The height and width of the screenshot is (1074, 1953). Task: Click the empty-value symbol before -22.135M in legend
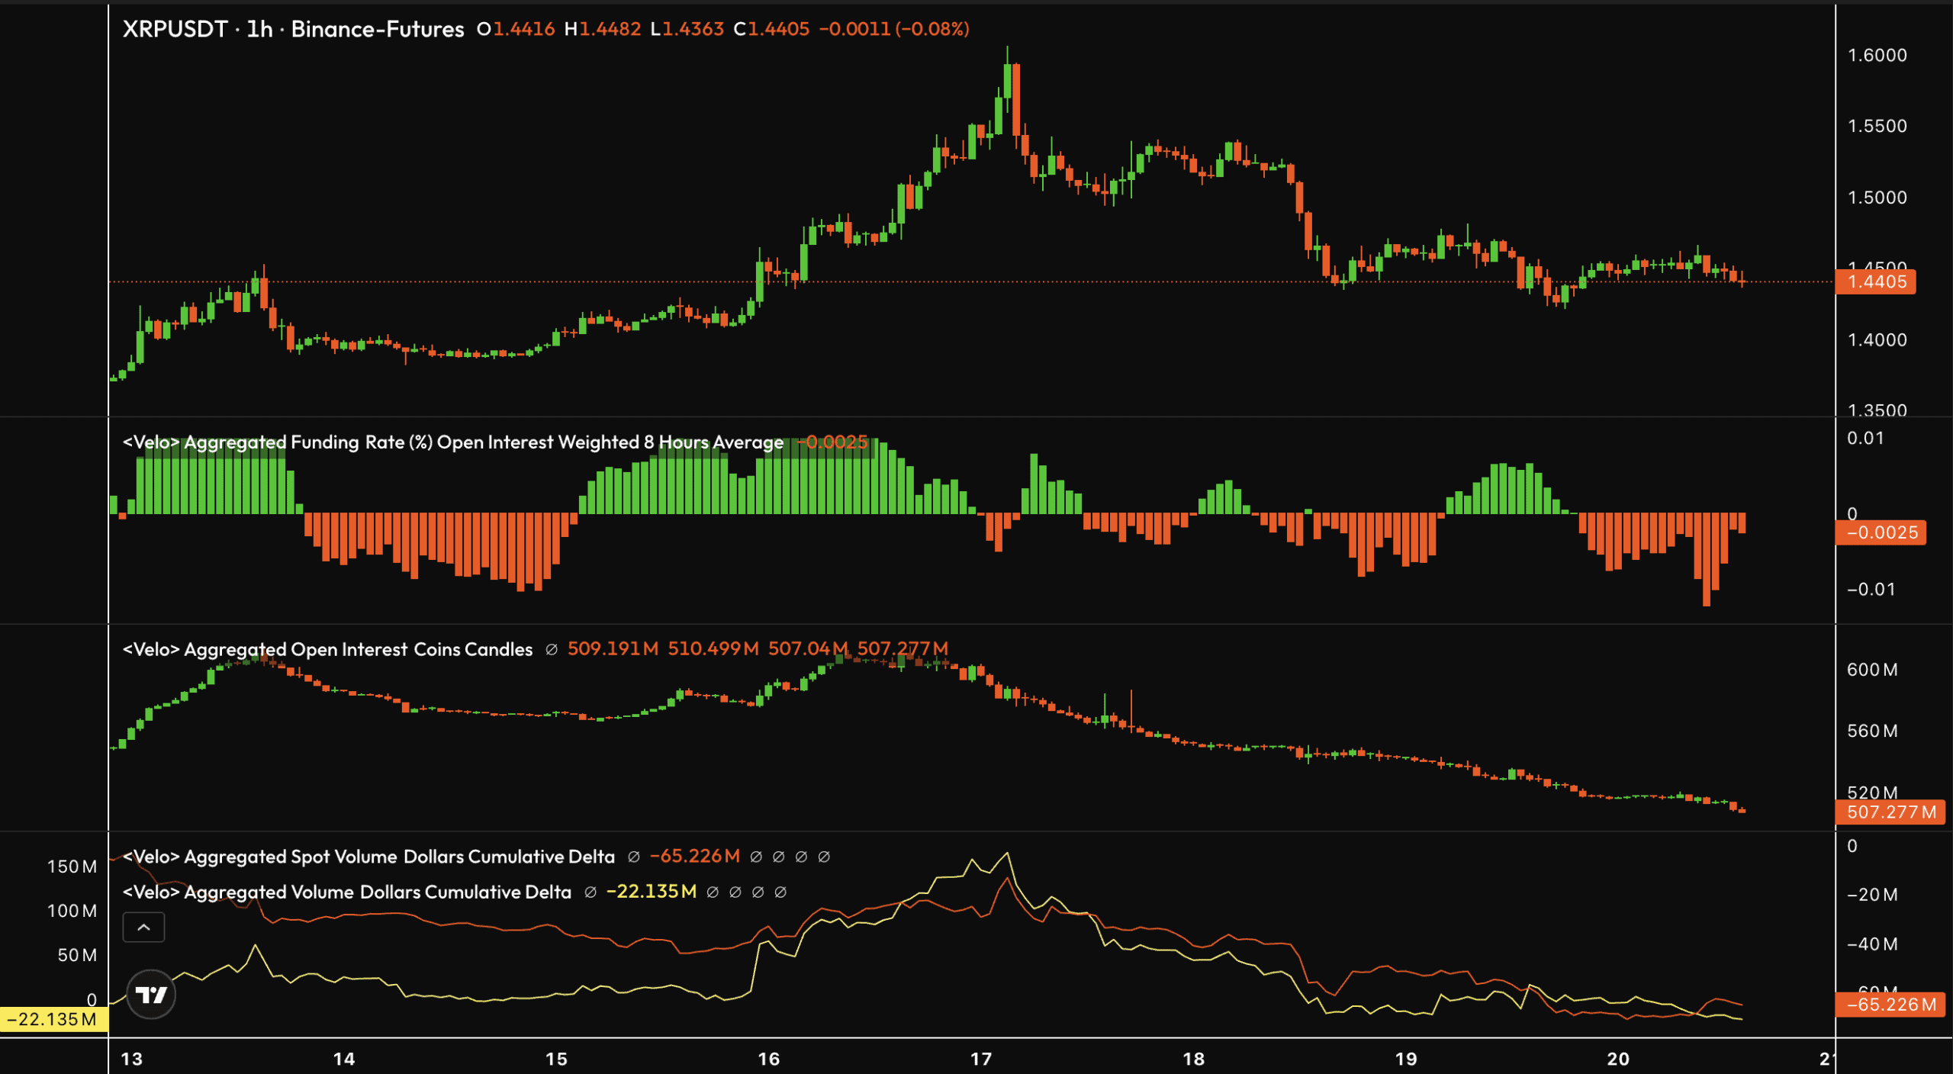590,892
